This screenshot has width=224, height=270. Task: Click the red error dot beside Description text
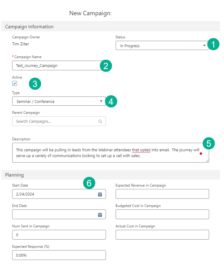pos(201,154)
